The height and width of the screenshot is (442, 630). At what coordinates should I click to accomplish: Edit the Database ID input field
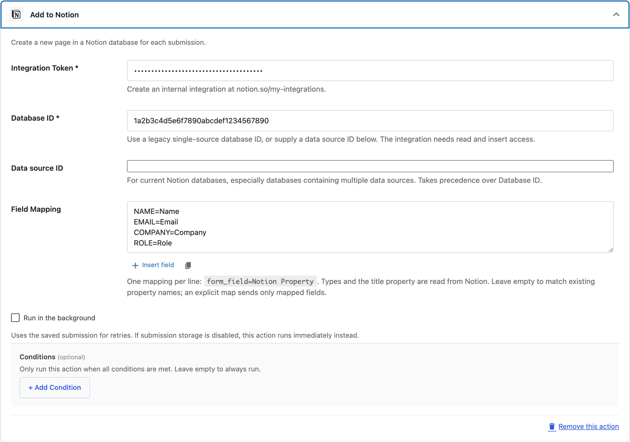coord(370,121)
